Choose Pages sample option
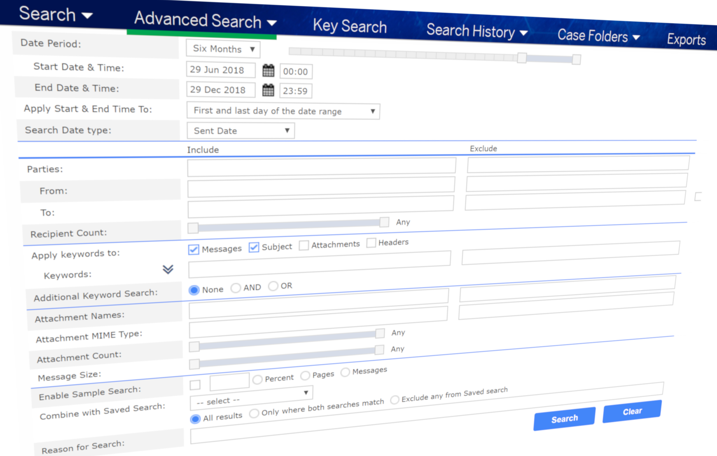 click(x=305, y=376)
